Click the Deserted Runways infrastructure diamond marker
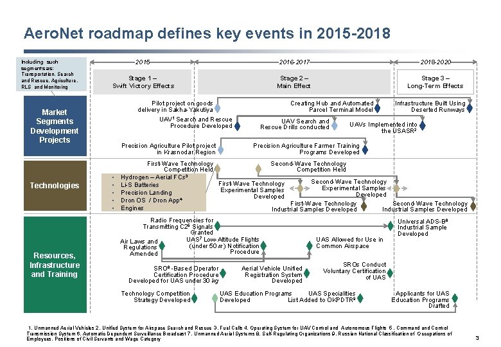 470,109
